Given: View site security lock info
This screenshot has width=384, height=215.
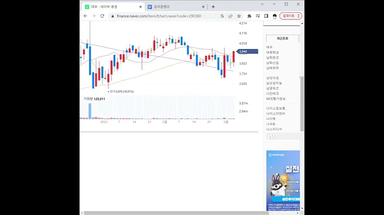Looking at the screenshot, I should tap(113, 16).
